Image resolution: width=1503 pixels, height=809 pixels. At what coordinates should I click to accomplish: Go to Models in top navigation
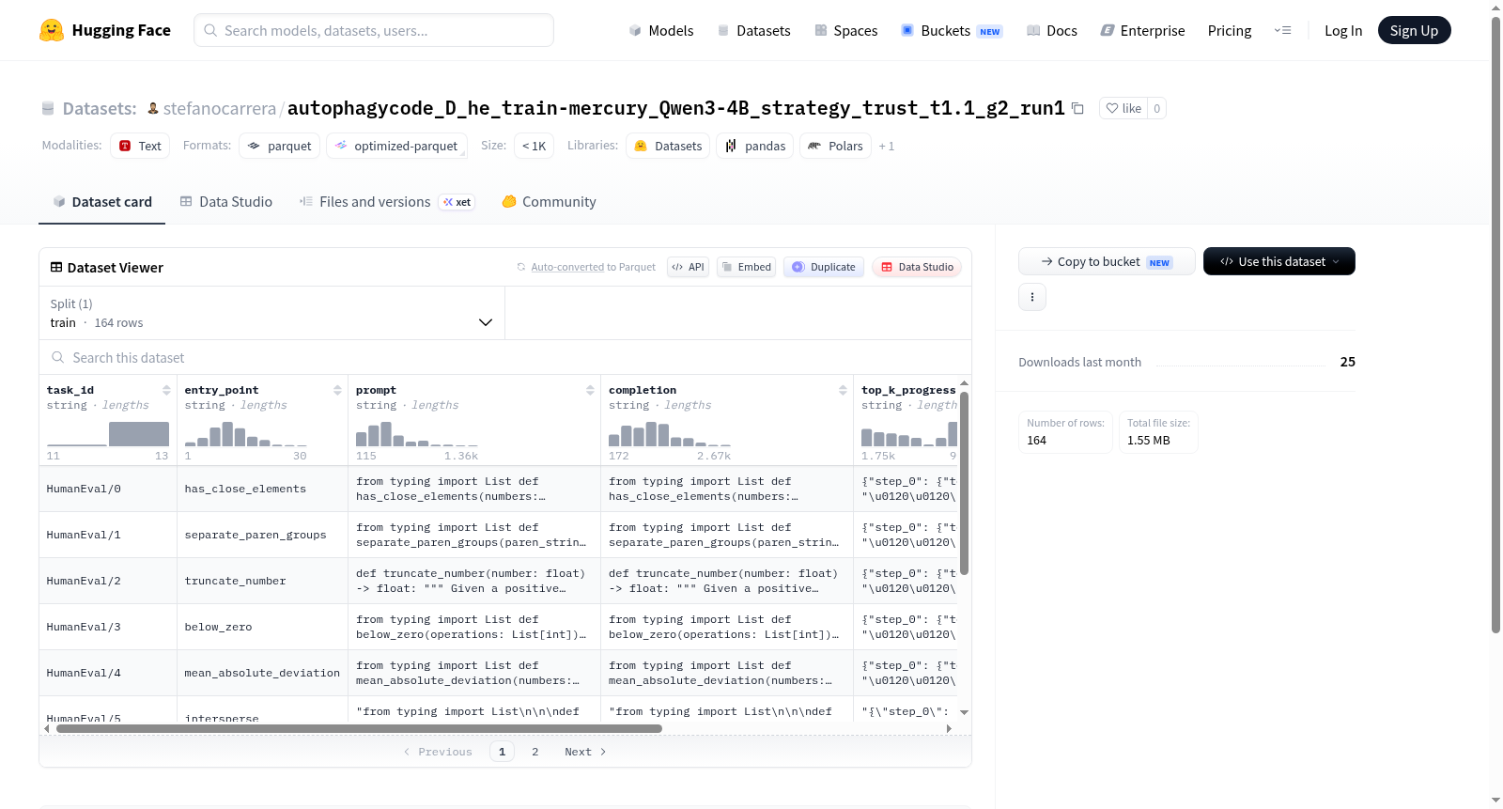coord(661,30)
